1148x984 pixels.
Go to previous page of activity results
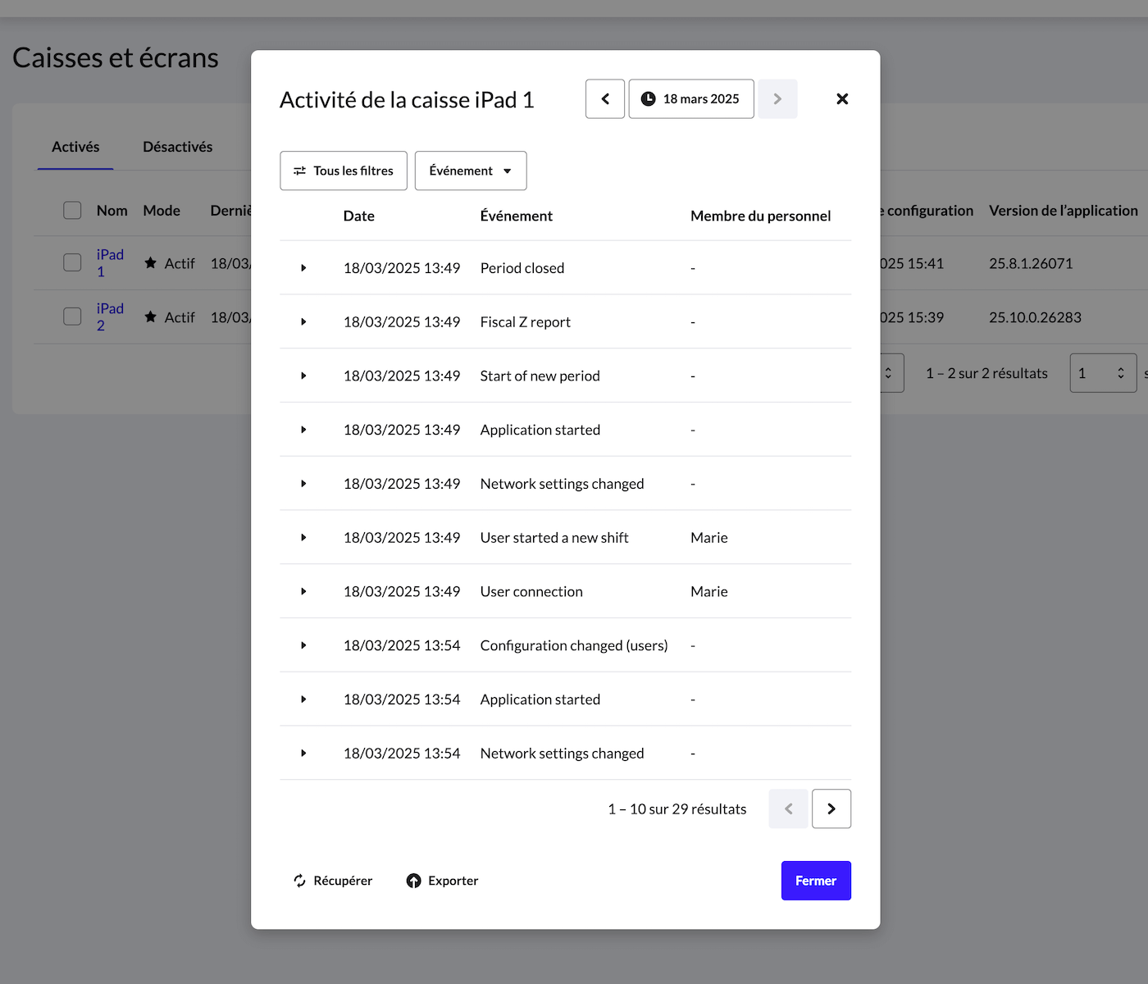point(789,809)
